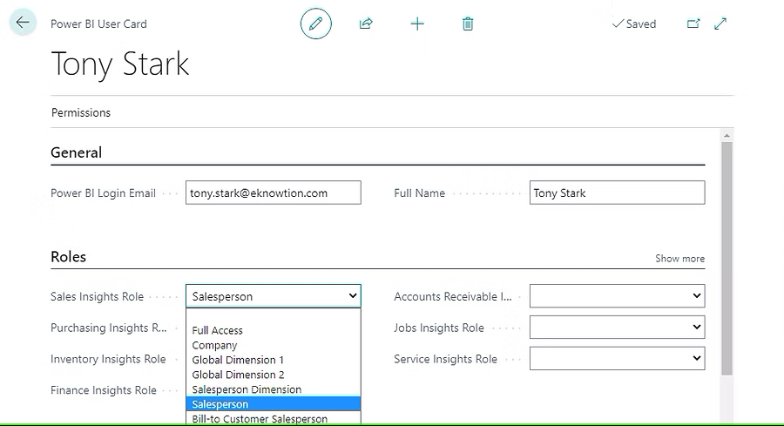Screen dimensions: 784x426
Task: Click the pencil edit icon
Action: (x=315, y=24)
